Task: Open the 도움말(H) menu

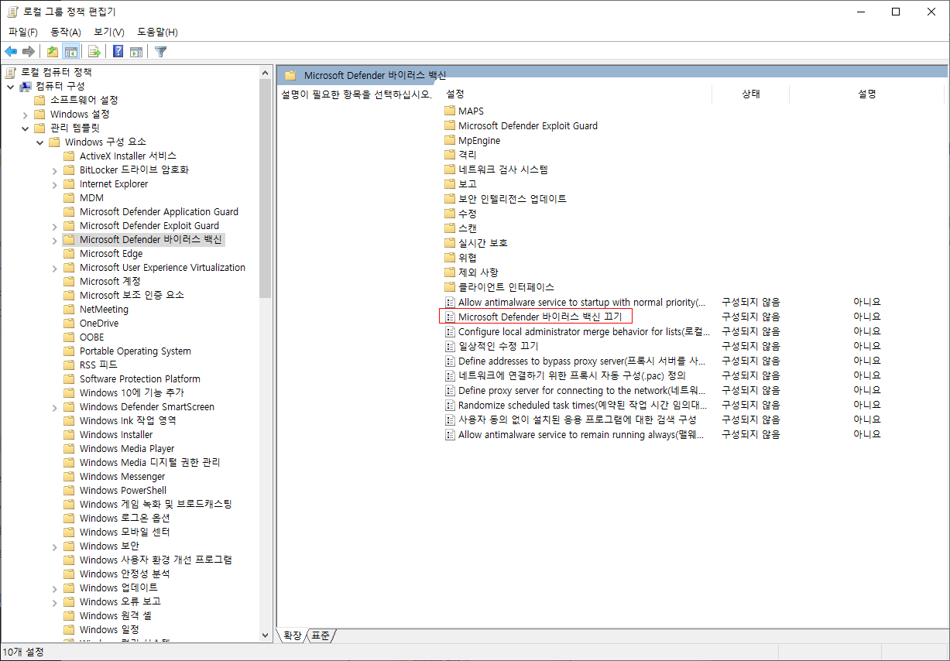Action: [x=157, y=32]
